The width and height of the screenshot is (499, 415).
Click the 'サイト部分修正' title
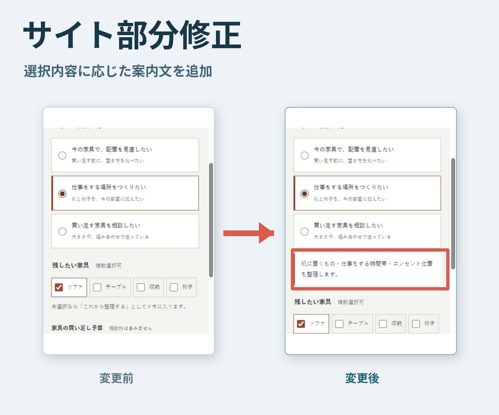tap(132, 35)
